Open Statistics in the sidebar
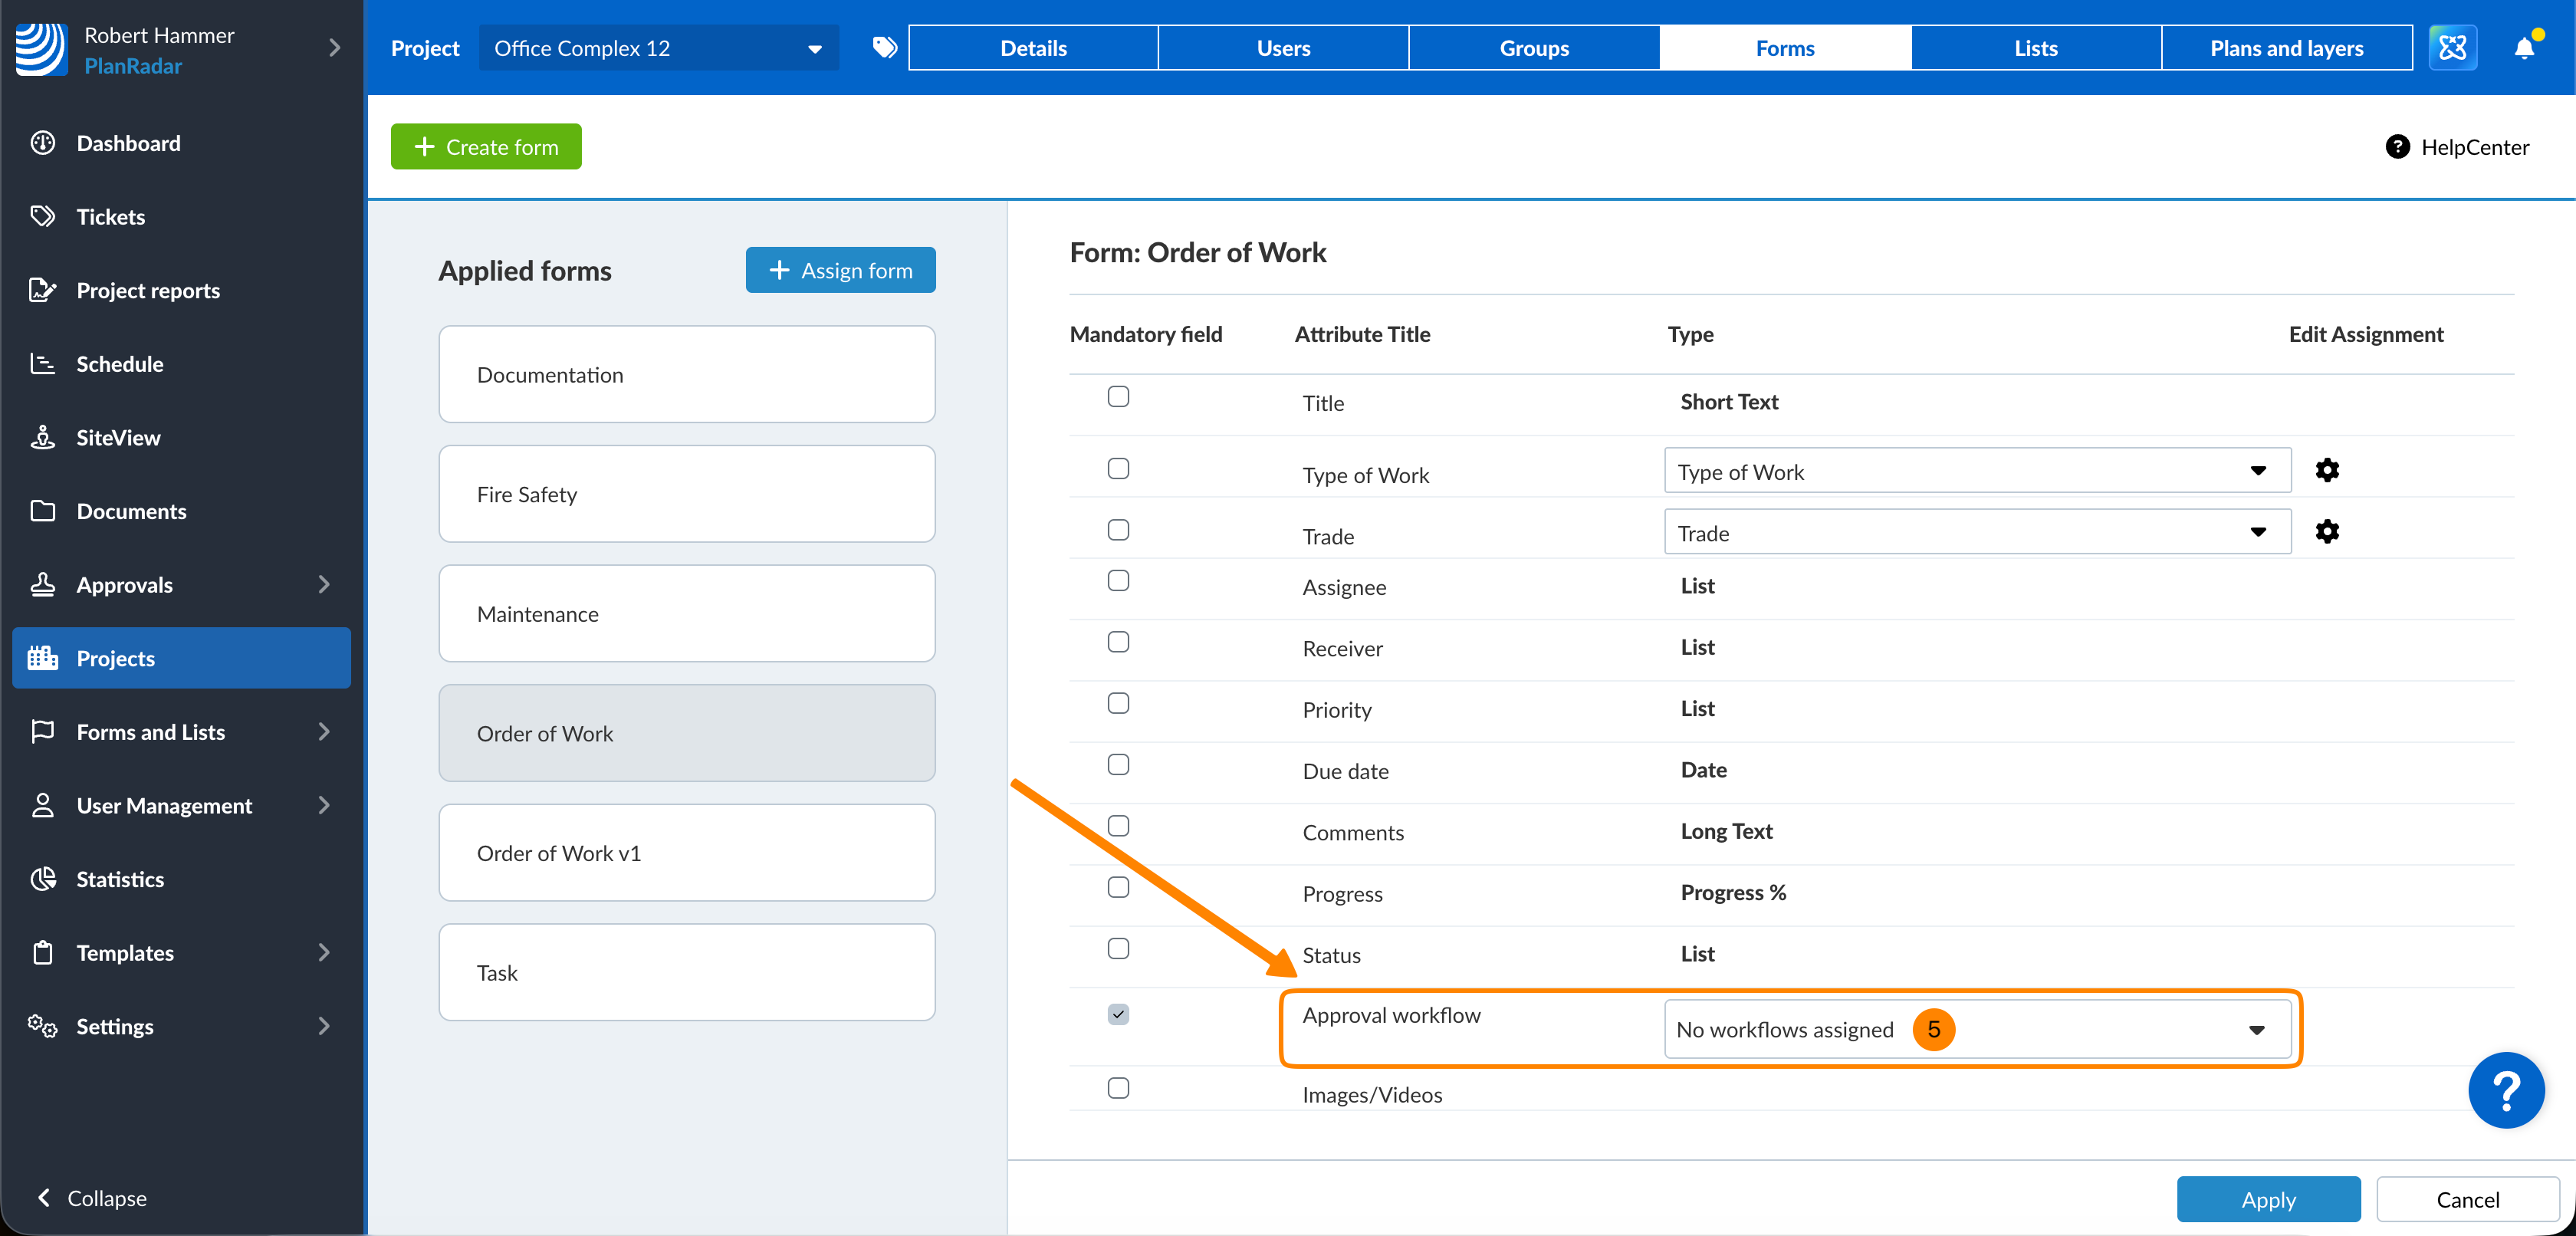This screenshot has width=2576, height=1236. pos(120,879)
